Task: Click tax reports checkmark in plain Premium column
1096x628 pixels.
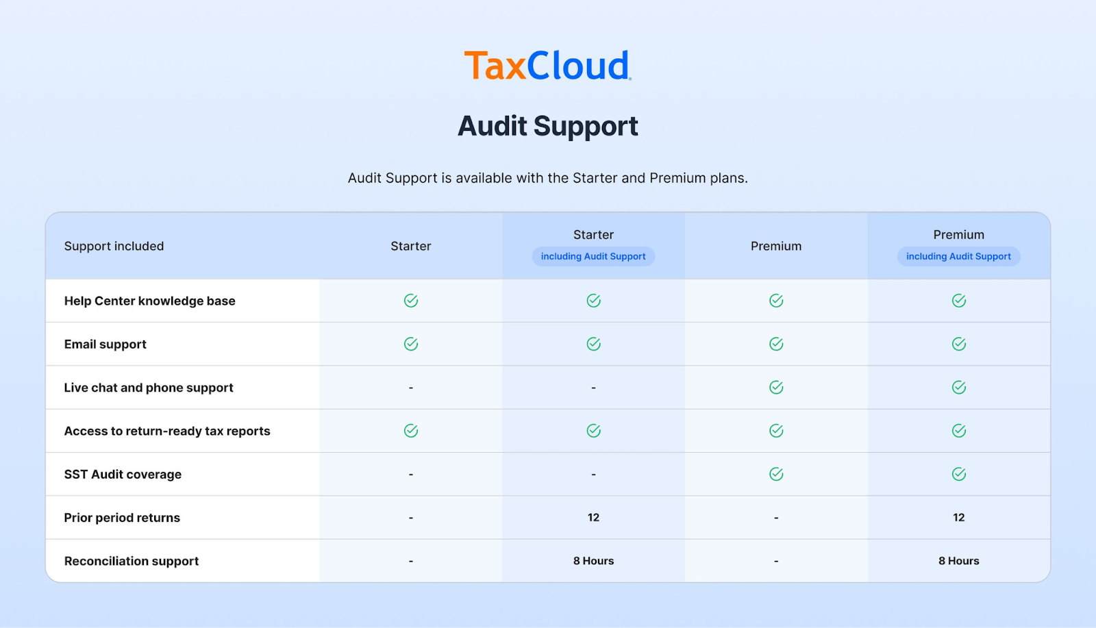Action: 776,431
